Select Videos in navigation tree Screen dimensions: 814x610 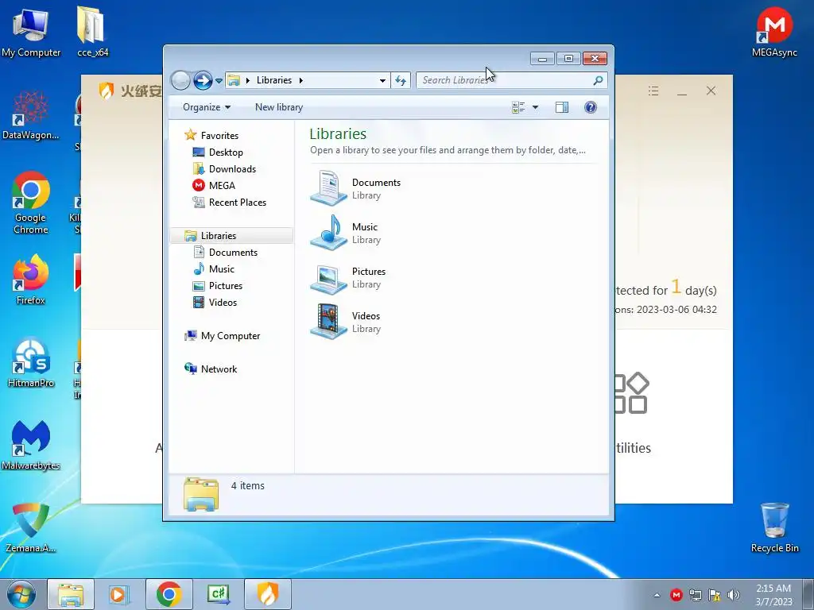coord(215,303)
